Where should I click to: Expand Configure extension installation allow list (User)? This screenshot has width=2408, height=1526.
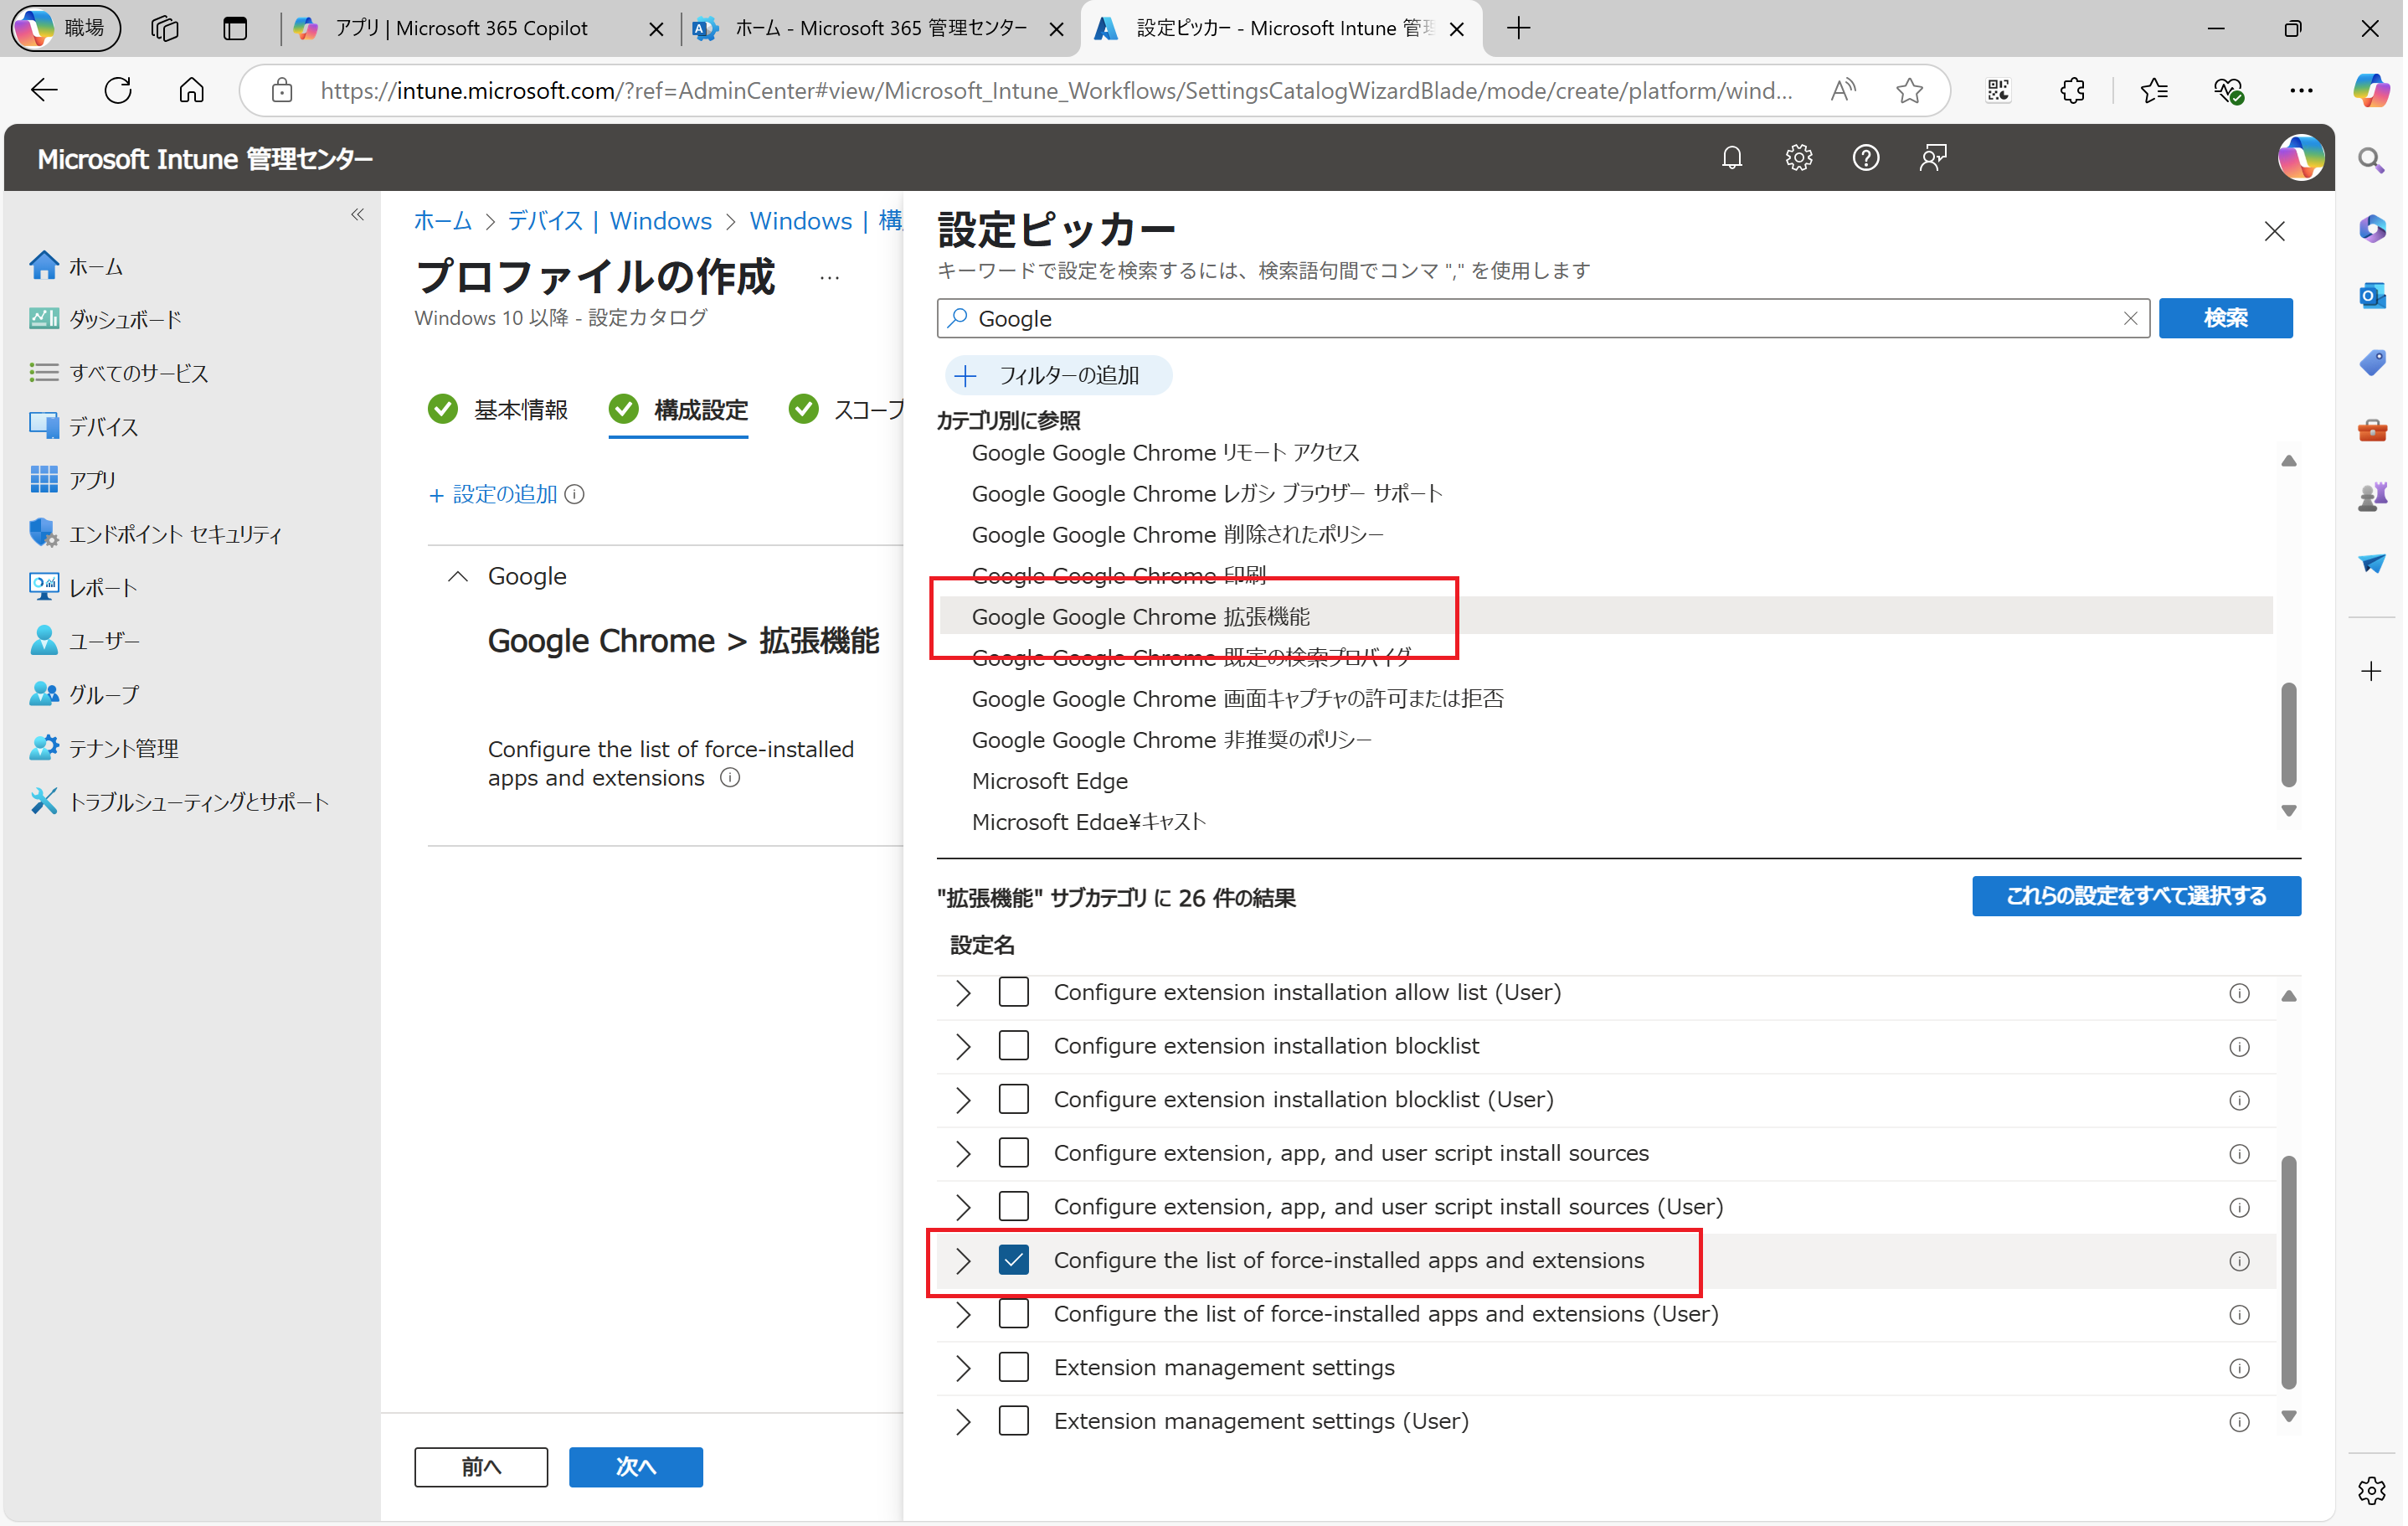[963, 993]
